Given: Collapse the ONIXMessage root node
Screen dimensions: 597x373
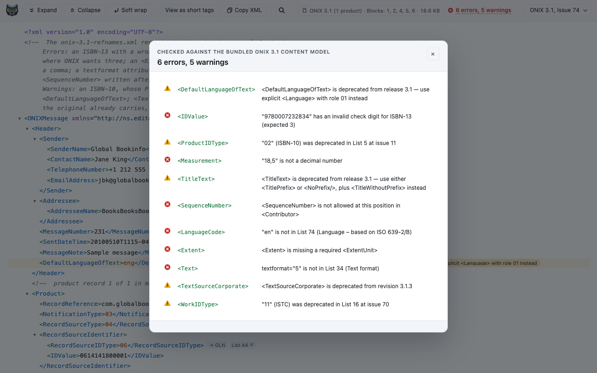Looking at the screenshot, I should tap(19, 118).
